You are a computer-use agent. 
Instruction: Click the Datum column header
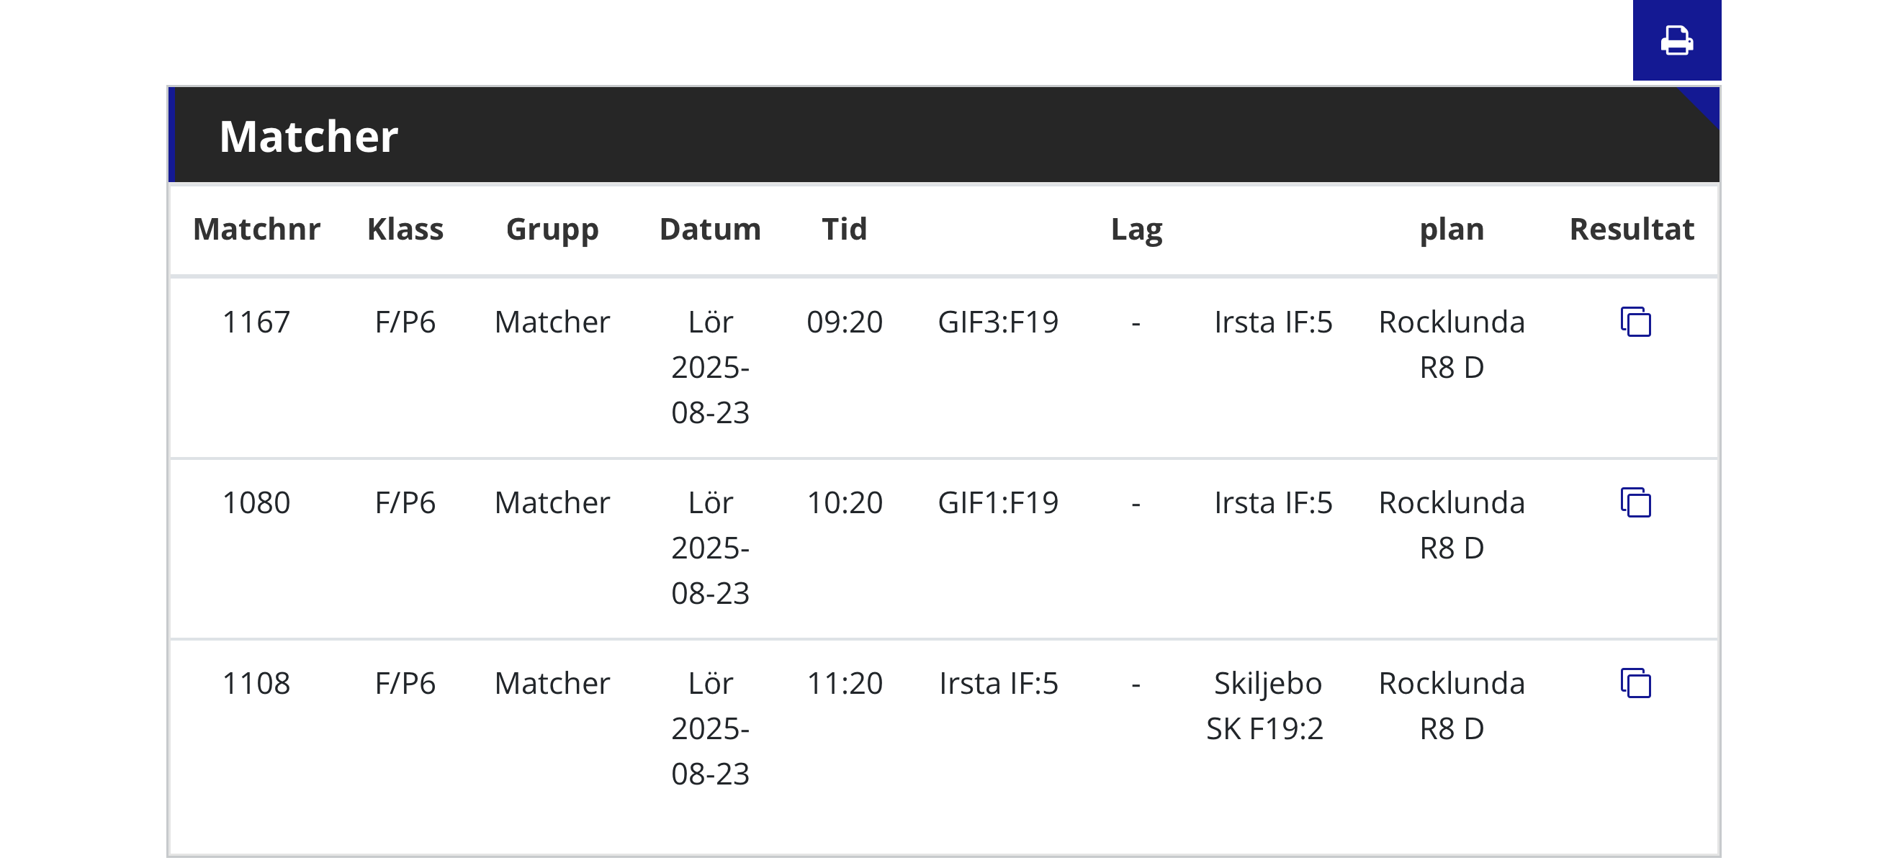point(710,230)
